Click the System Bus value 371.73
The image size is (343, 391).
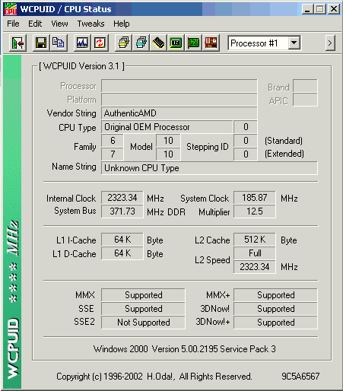[122, 211]
